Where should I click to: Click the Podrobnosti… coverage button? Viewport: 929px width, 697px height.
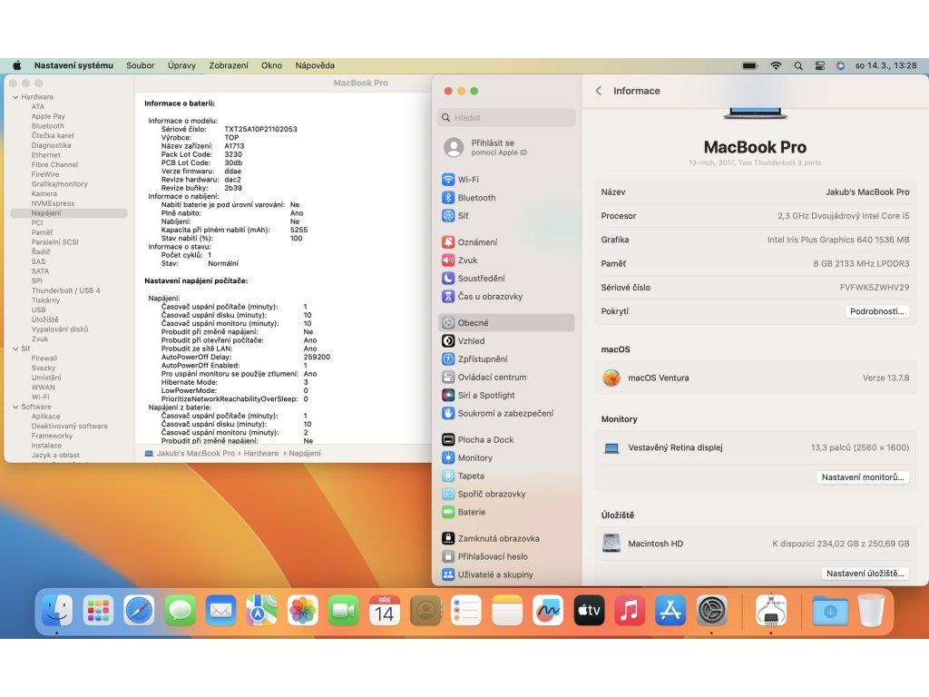876,311
